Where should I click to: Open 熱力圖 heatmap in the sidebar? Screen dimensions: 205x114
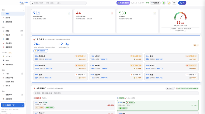[x=13, y=18]
